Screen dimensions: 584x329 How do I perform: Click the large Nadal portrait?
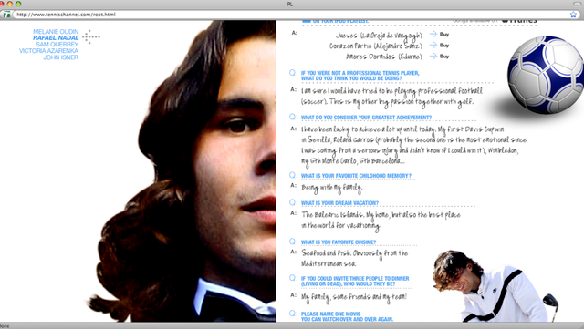182,171
